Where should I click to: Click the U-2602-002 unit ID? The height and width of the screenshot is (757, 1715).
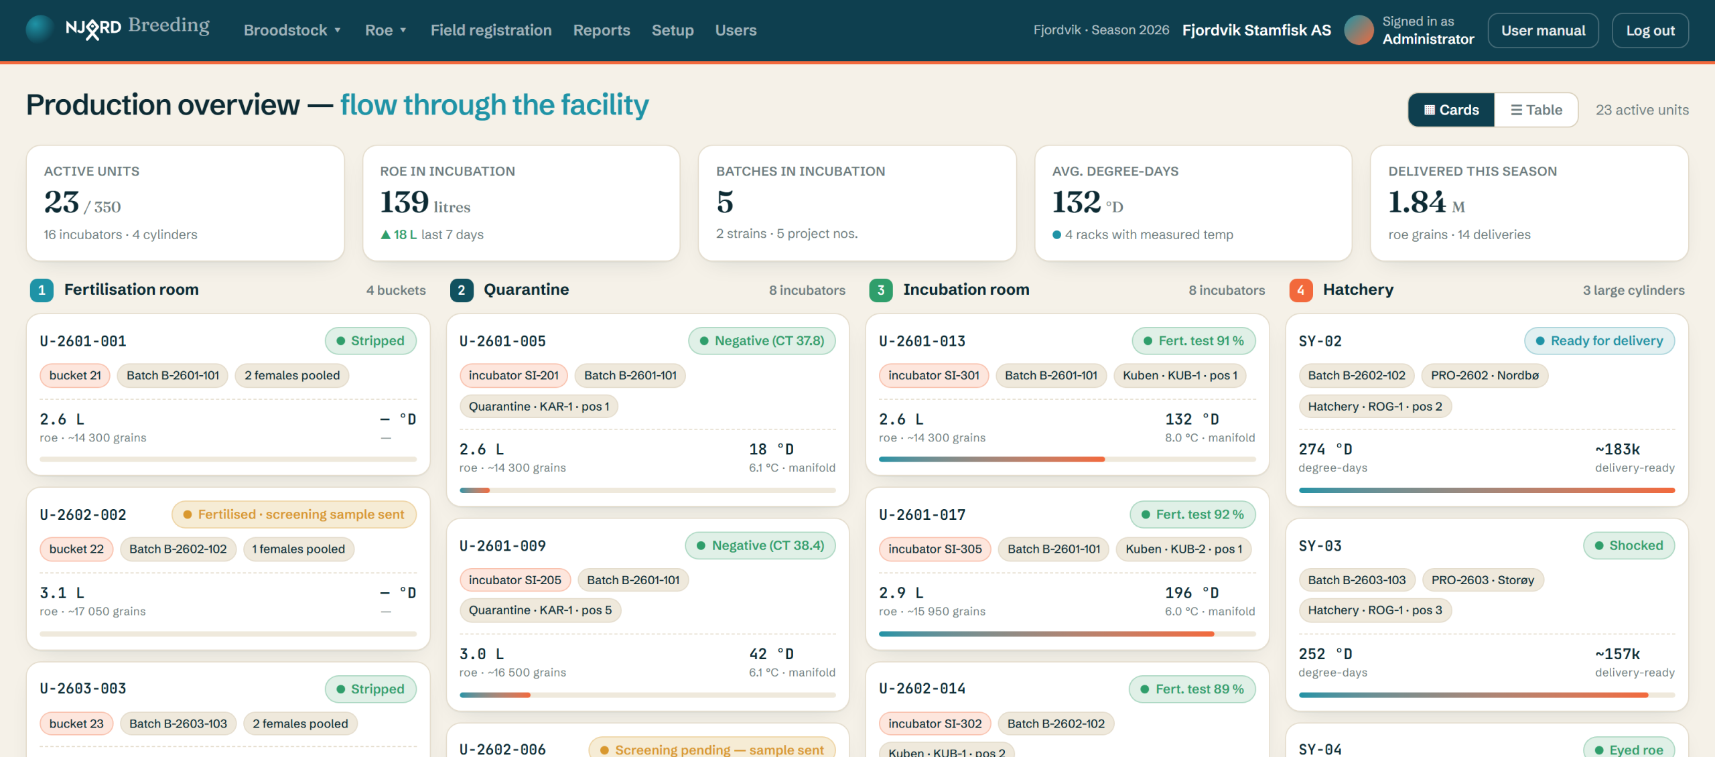pos(83,514)
